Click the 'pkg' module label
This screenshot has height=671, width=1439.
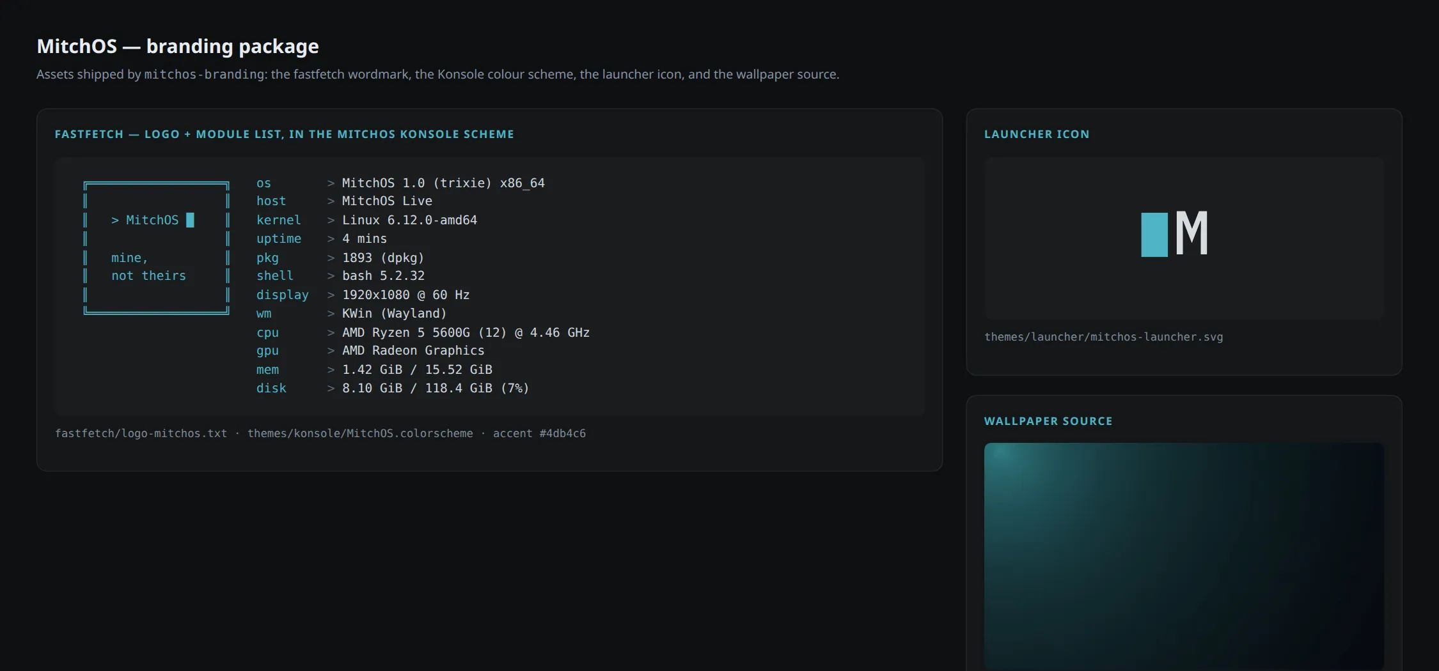tap(267, 258)
